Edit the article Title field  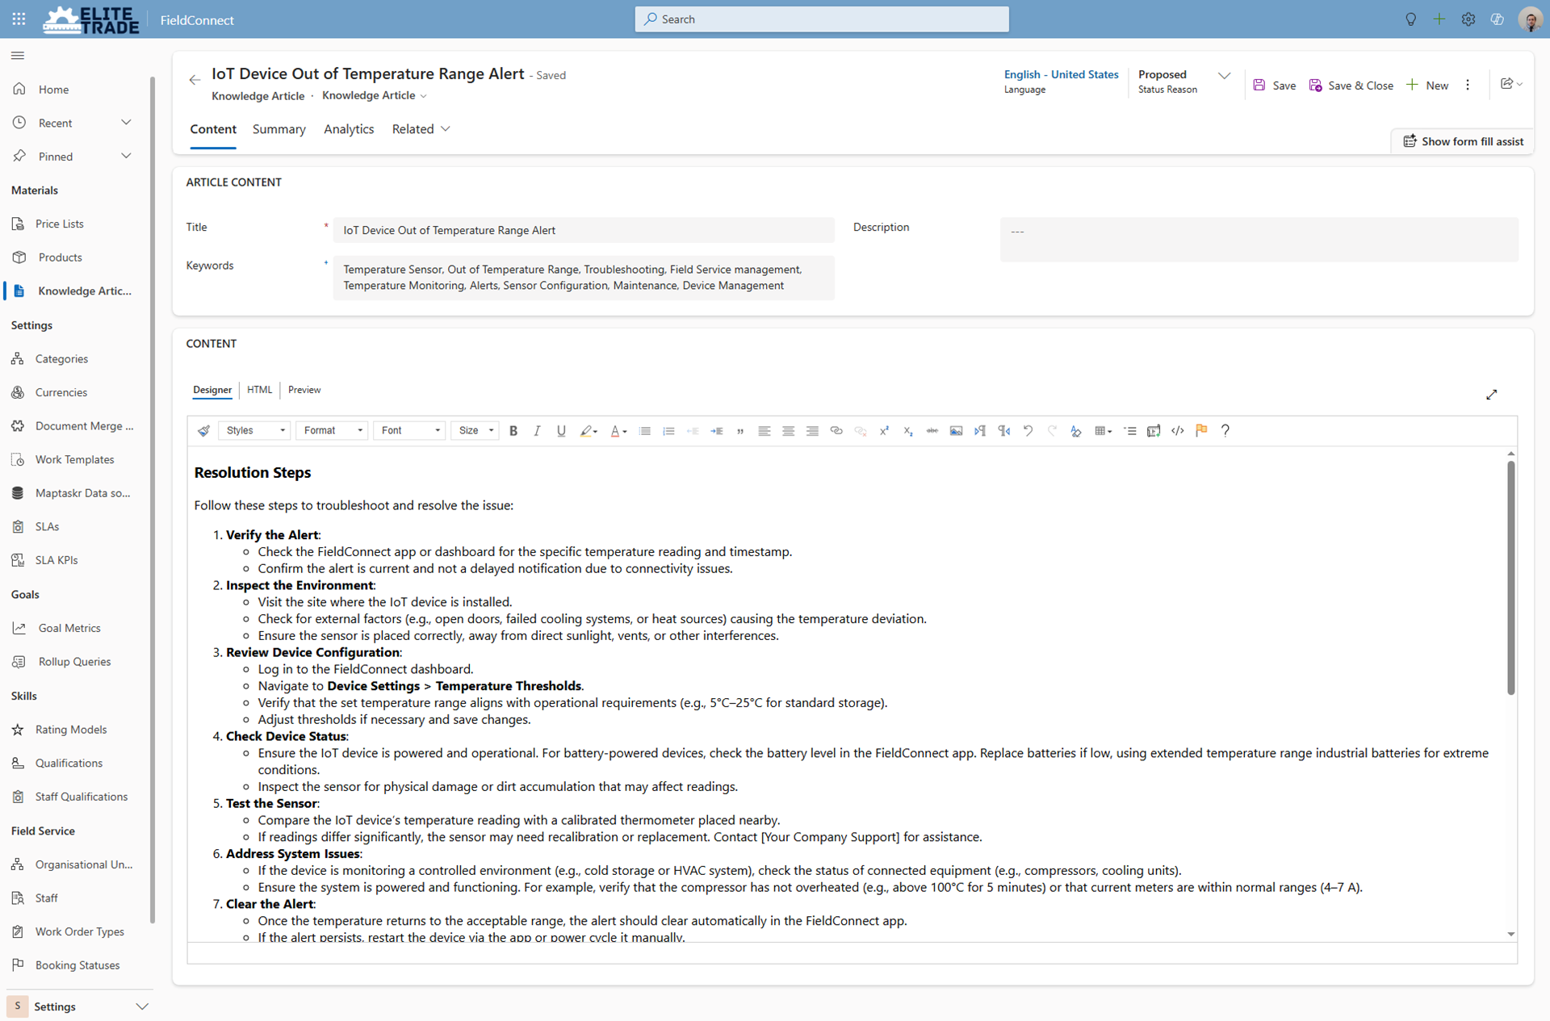(584, 230)
